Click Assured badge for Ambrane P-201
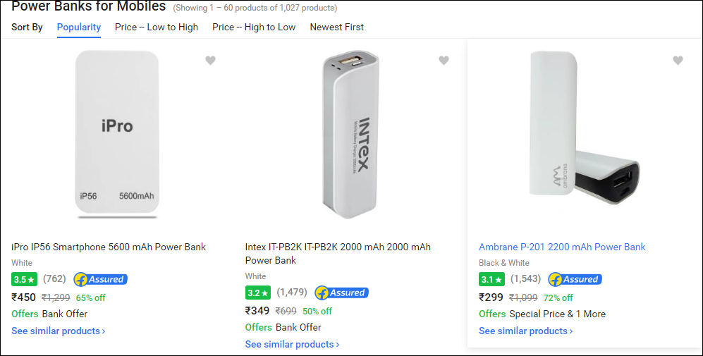The image size is (703, 356). [x=575, y=279]
